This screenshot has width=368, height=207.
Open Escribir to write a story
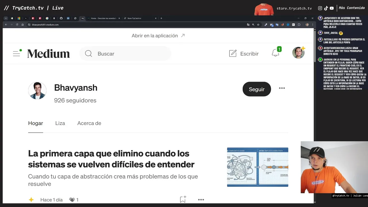(244, 54)
